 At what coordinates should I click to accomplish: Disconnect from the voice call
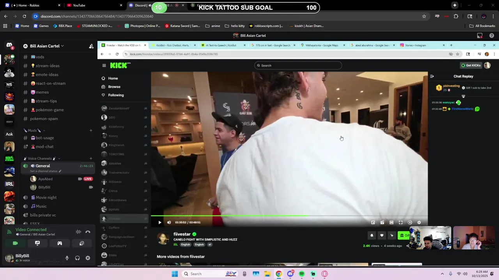(88, 232)
